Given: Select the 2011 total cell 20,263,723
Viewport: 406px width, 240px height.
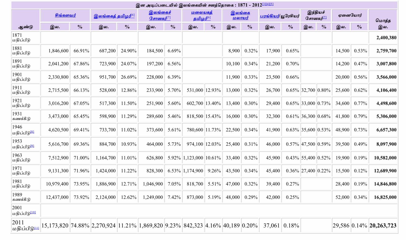Looking at the screenshot, I should coord(383,225).
